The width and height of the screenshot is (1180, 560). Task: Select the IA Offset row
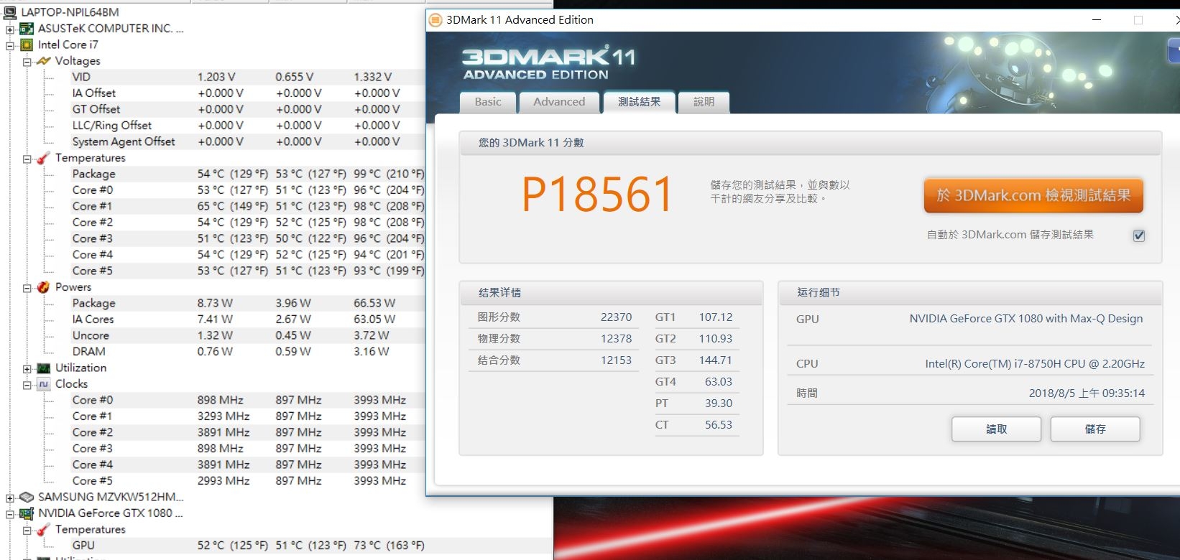point(248,93)
